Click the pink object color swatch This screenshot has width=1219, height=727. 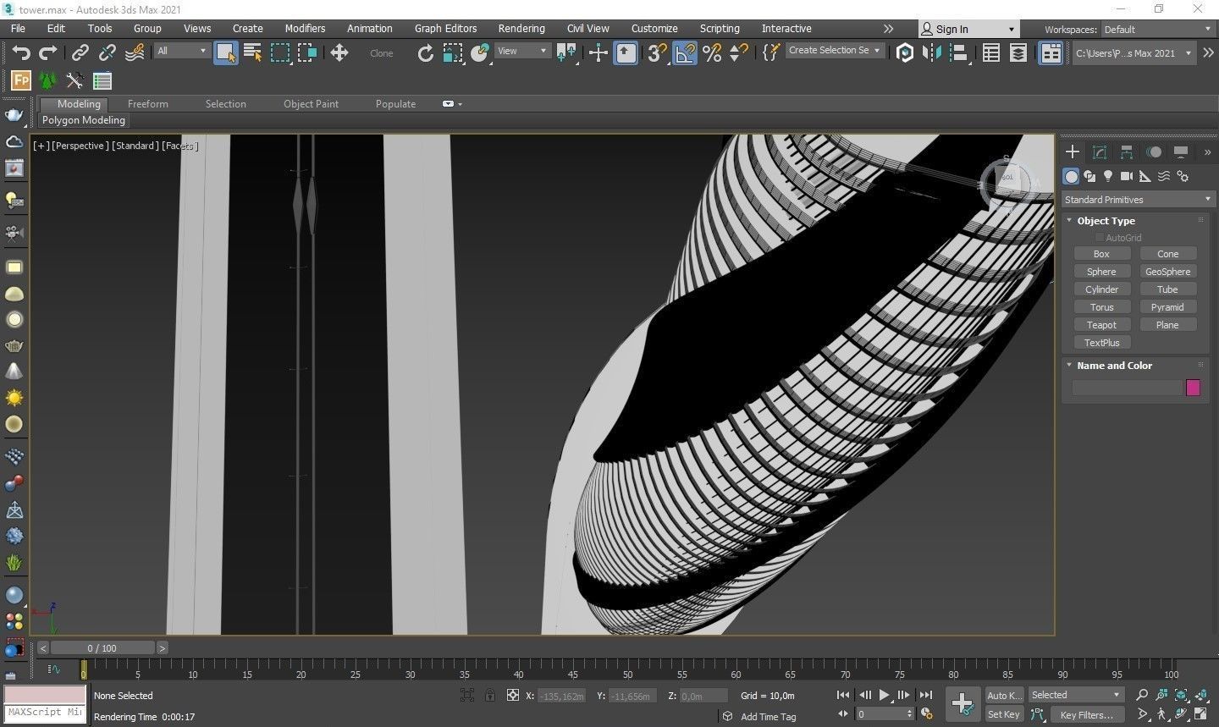1193,388
